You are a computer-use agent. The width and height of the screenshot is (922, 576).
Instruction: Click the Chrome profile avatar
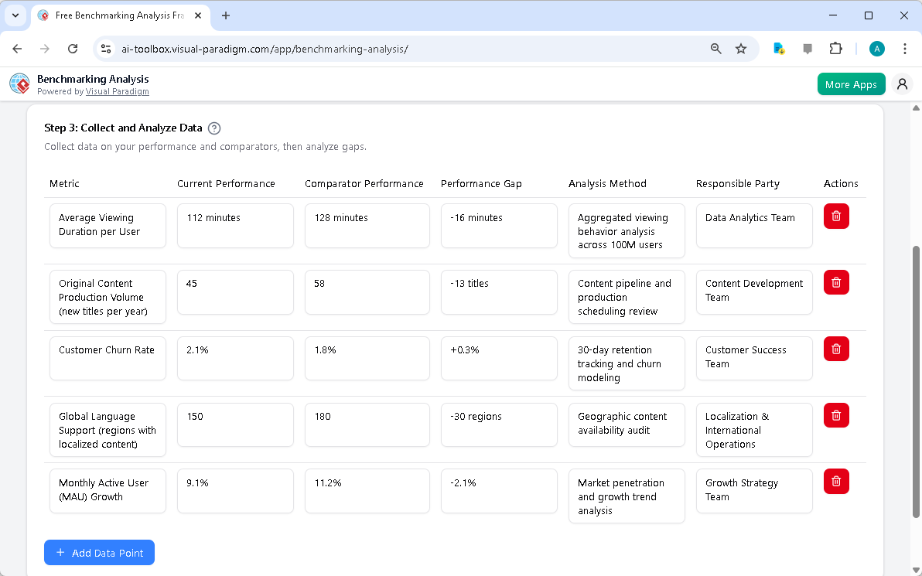[876, 48]
